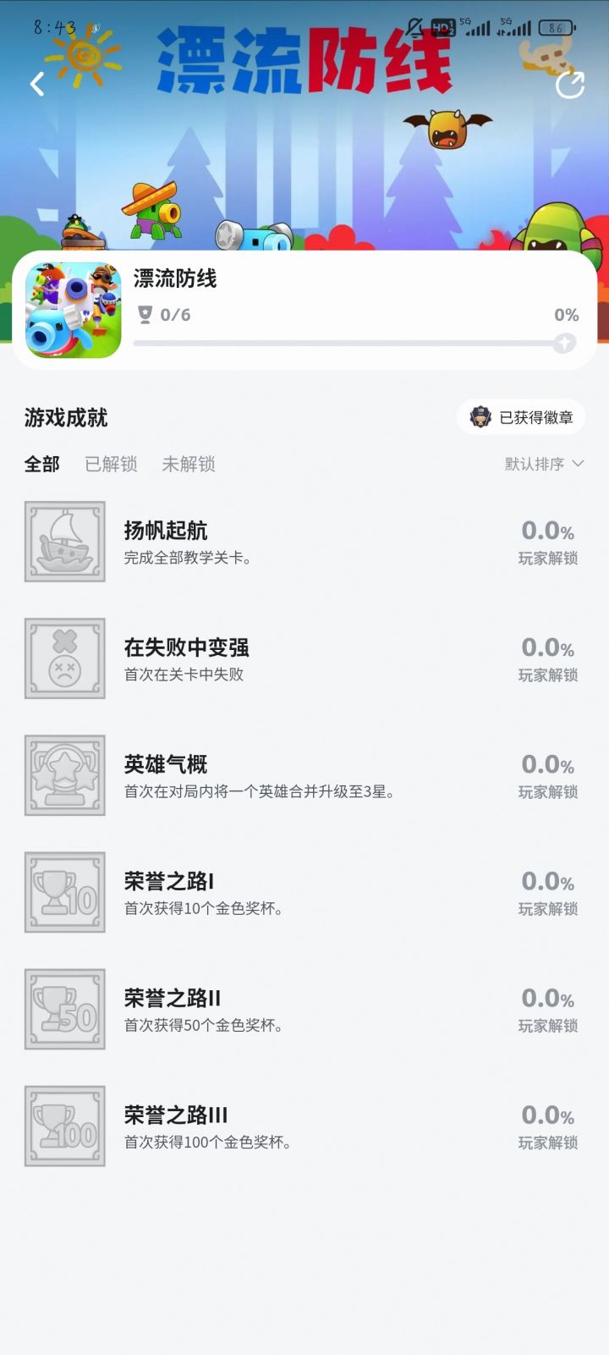Tap the 英雄气概 star trophy badge
609x1355 pixels.
click(x=65, y=775)
